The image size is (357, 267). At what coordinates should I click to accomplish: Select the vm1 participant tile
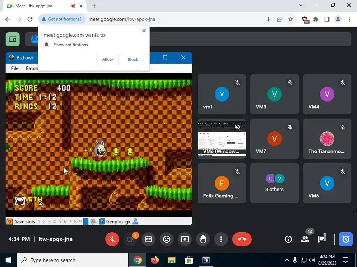click(222, 94)
